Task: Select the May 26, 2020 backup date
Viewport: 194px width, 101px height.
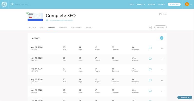Action: [x=37, y=80]
